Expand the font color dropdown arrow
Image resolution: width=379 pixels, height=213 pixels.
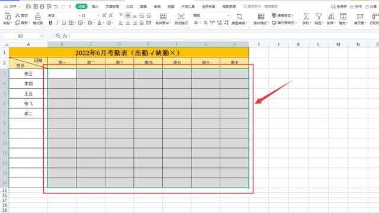point(104,23)
